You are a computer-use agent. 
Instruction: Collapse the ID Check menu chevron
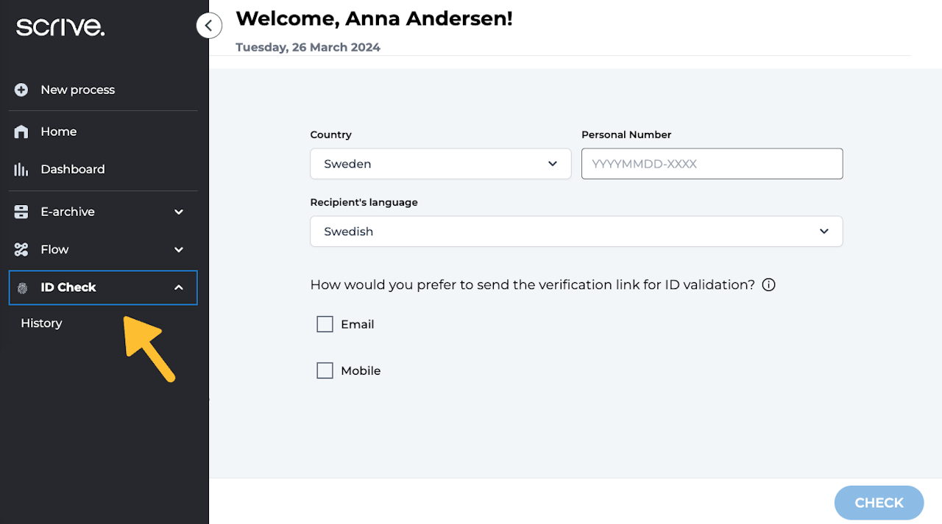(179, 287)
